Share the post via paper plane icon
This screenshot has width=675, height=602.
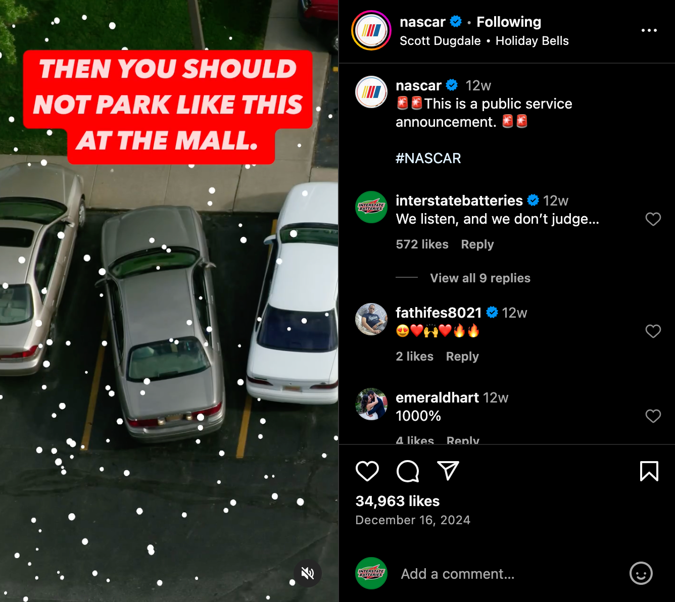(448, 471)
